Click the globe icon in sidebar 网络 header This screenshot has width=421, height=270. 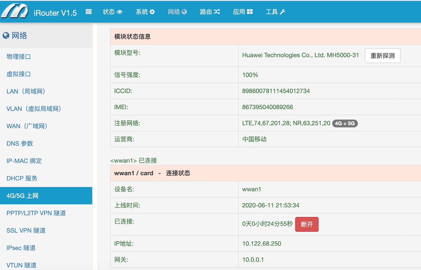click(6, 36)
